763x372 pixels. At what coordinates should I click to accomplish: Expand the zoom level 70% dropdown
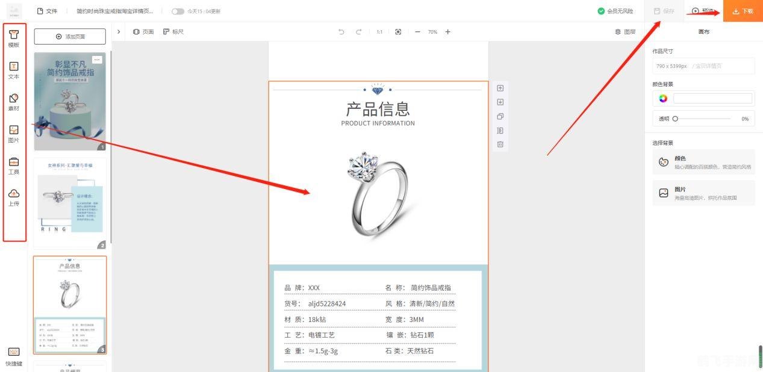tap(432, 31)
